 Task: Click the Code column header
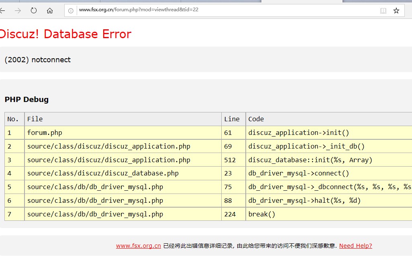pyautogui.click(x=256, y=119)
